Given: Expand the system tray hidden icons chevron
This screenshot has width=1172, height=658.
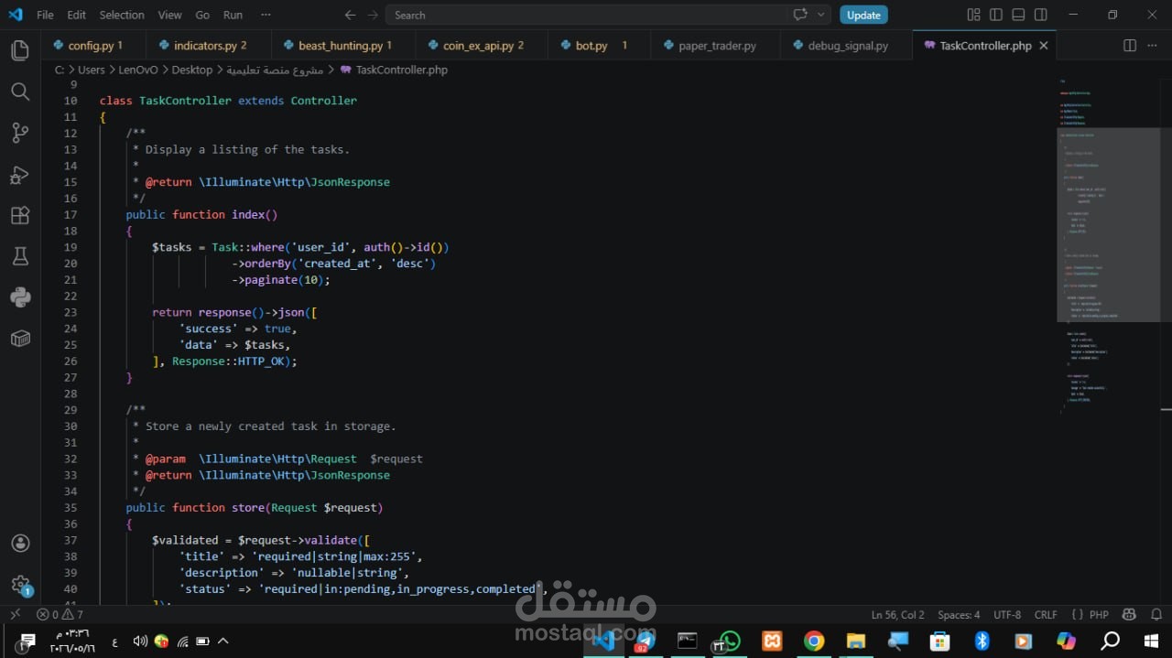Looking at the screenshot, I should (x=222, y=641).
